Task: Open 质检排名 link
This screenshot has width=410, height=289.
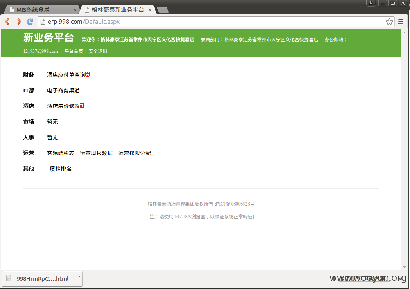Action: tap(61, 169)
